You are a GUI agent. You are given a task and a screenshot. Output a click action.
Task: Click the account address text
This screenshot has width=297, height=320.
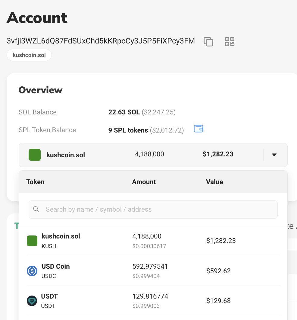(101, 41)
